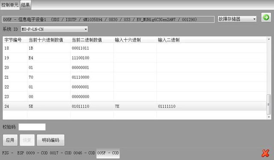Select byte row 23
Screen dimensions: 274x160
point(135,97)
